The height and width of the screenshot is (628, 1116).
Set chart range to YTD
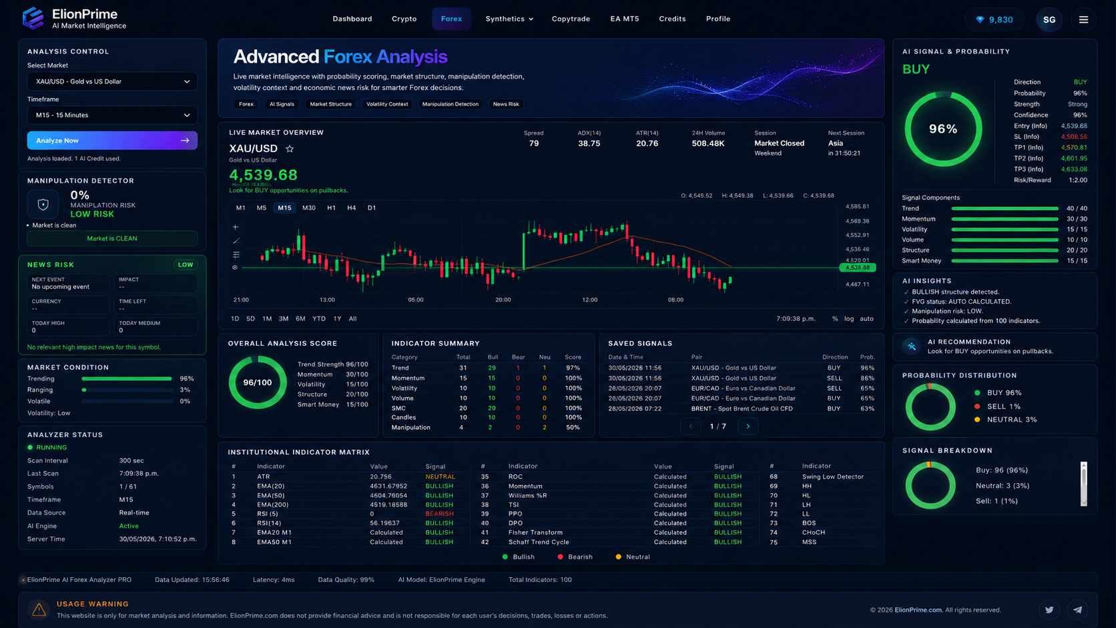coord(319,319)
